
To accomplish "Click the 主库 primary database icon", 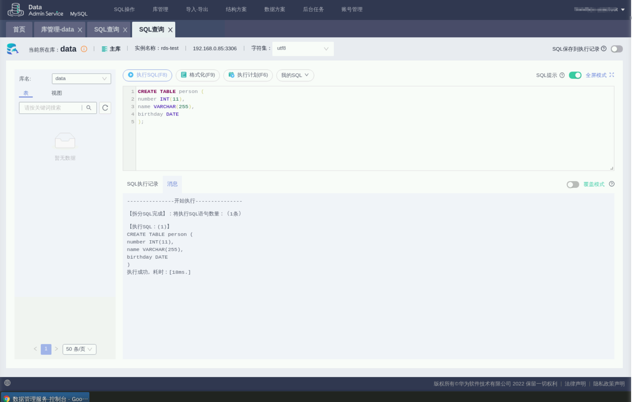I will tap(104, 49).
